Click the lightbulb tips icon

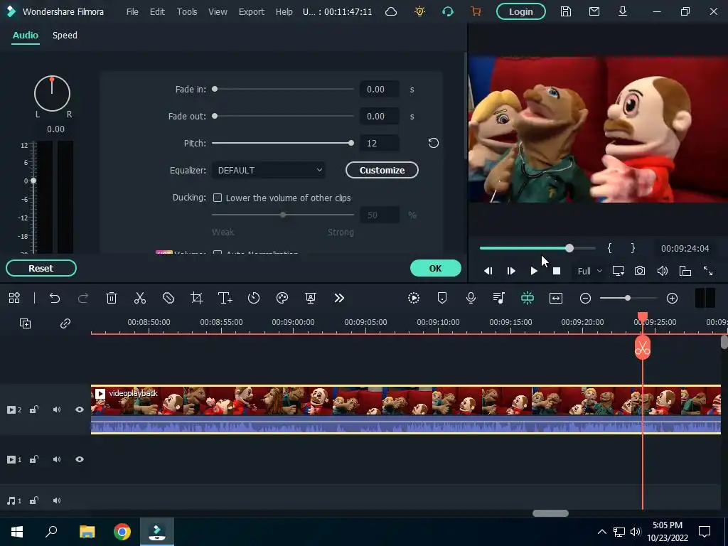(419, 11)
